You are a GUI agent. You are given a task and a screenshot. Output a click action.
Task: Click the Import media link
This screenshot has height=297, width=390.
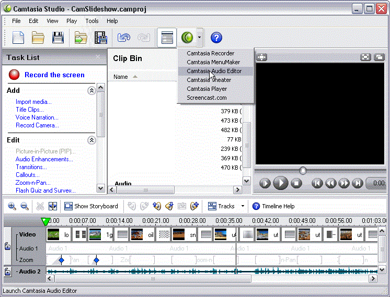click(x=33, y=102)
